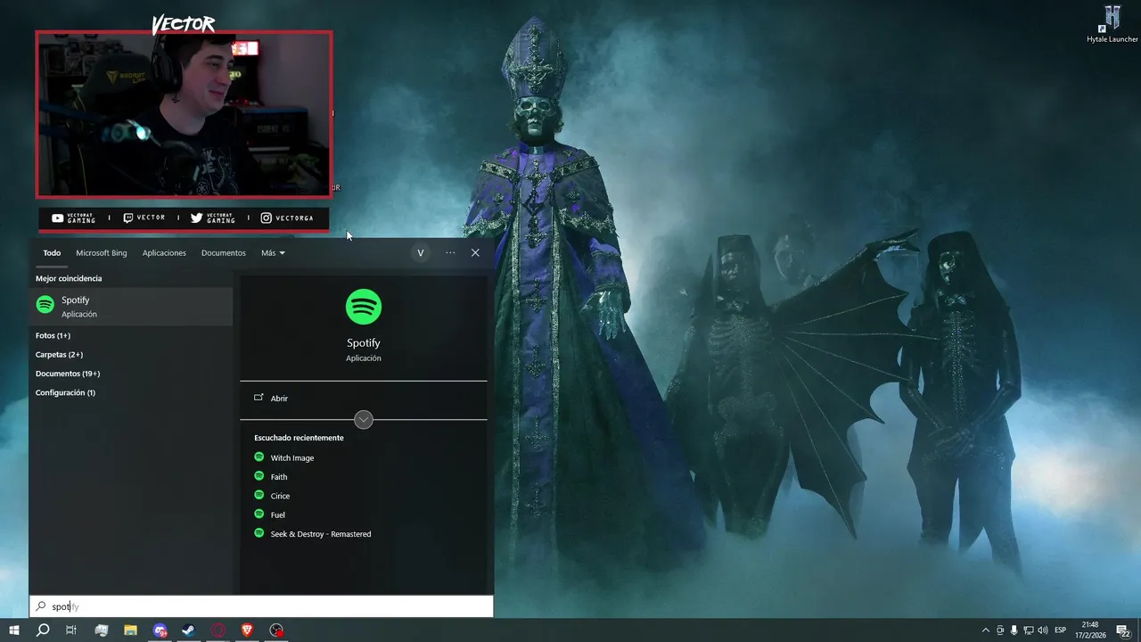Click the webcam overlay thumbnail
This screenshot has width=1141, height=642.
184,114
